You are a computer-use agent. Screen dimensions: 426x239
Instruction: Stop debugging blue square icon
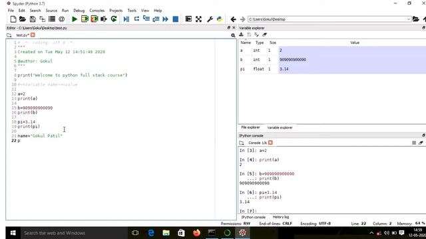(x=176, y=19)
